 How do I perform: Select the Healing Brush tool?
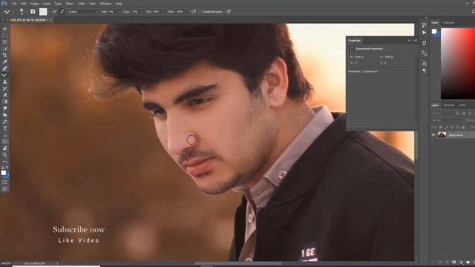coord(5,68)
